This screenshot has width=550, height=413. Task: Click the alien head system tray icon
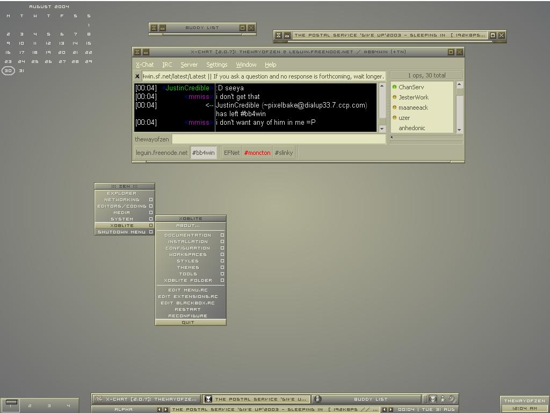click(433, 398)
